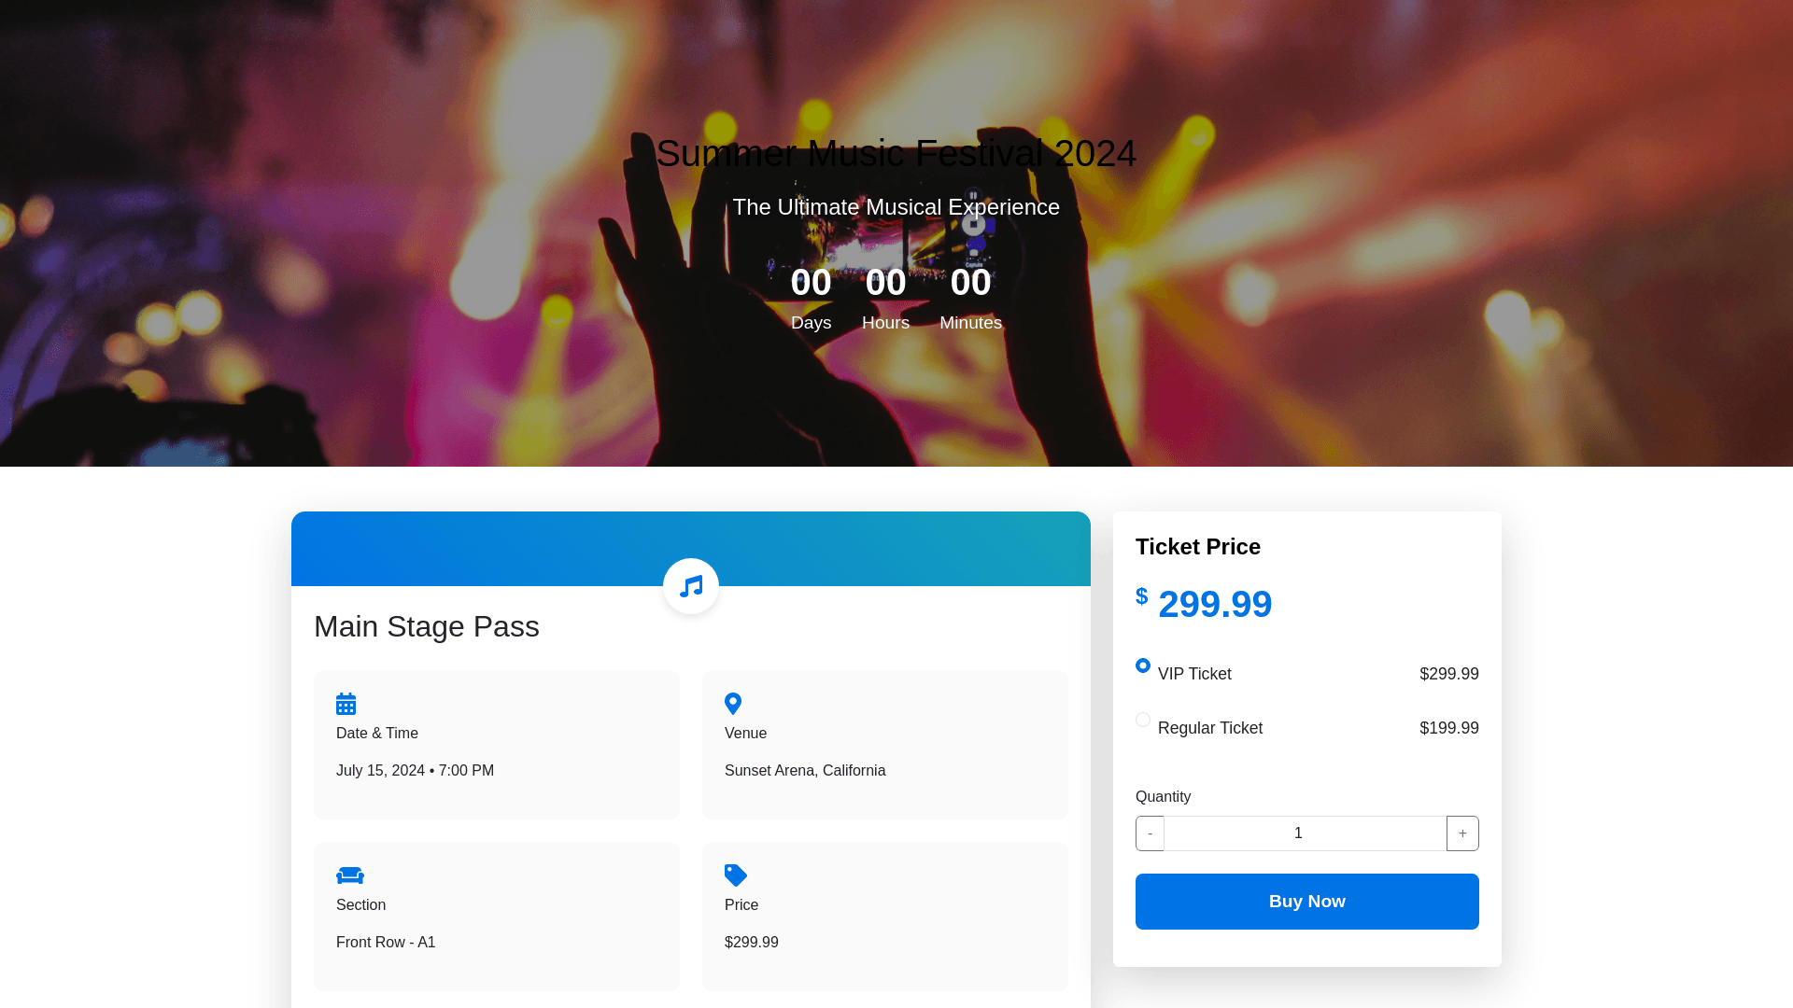Click the calendar icon for Date & Time
Viewport: 1793px width, 1008px height.
click(346, 704)
